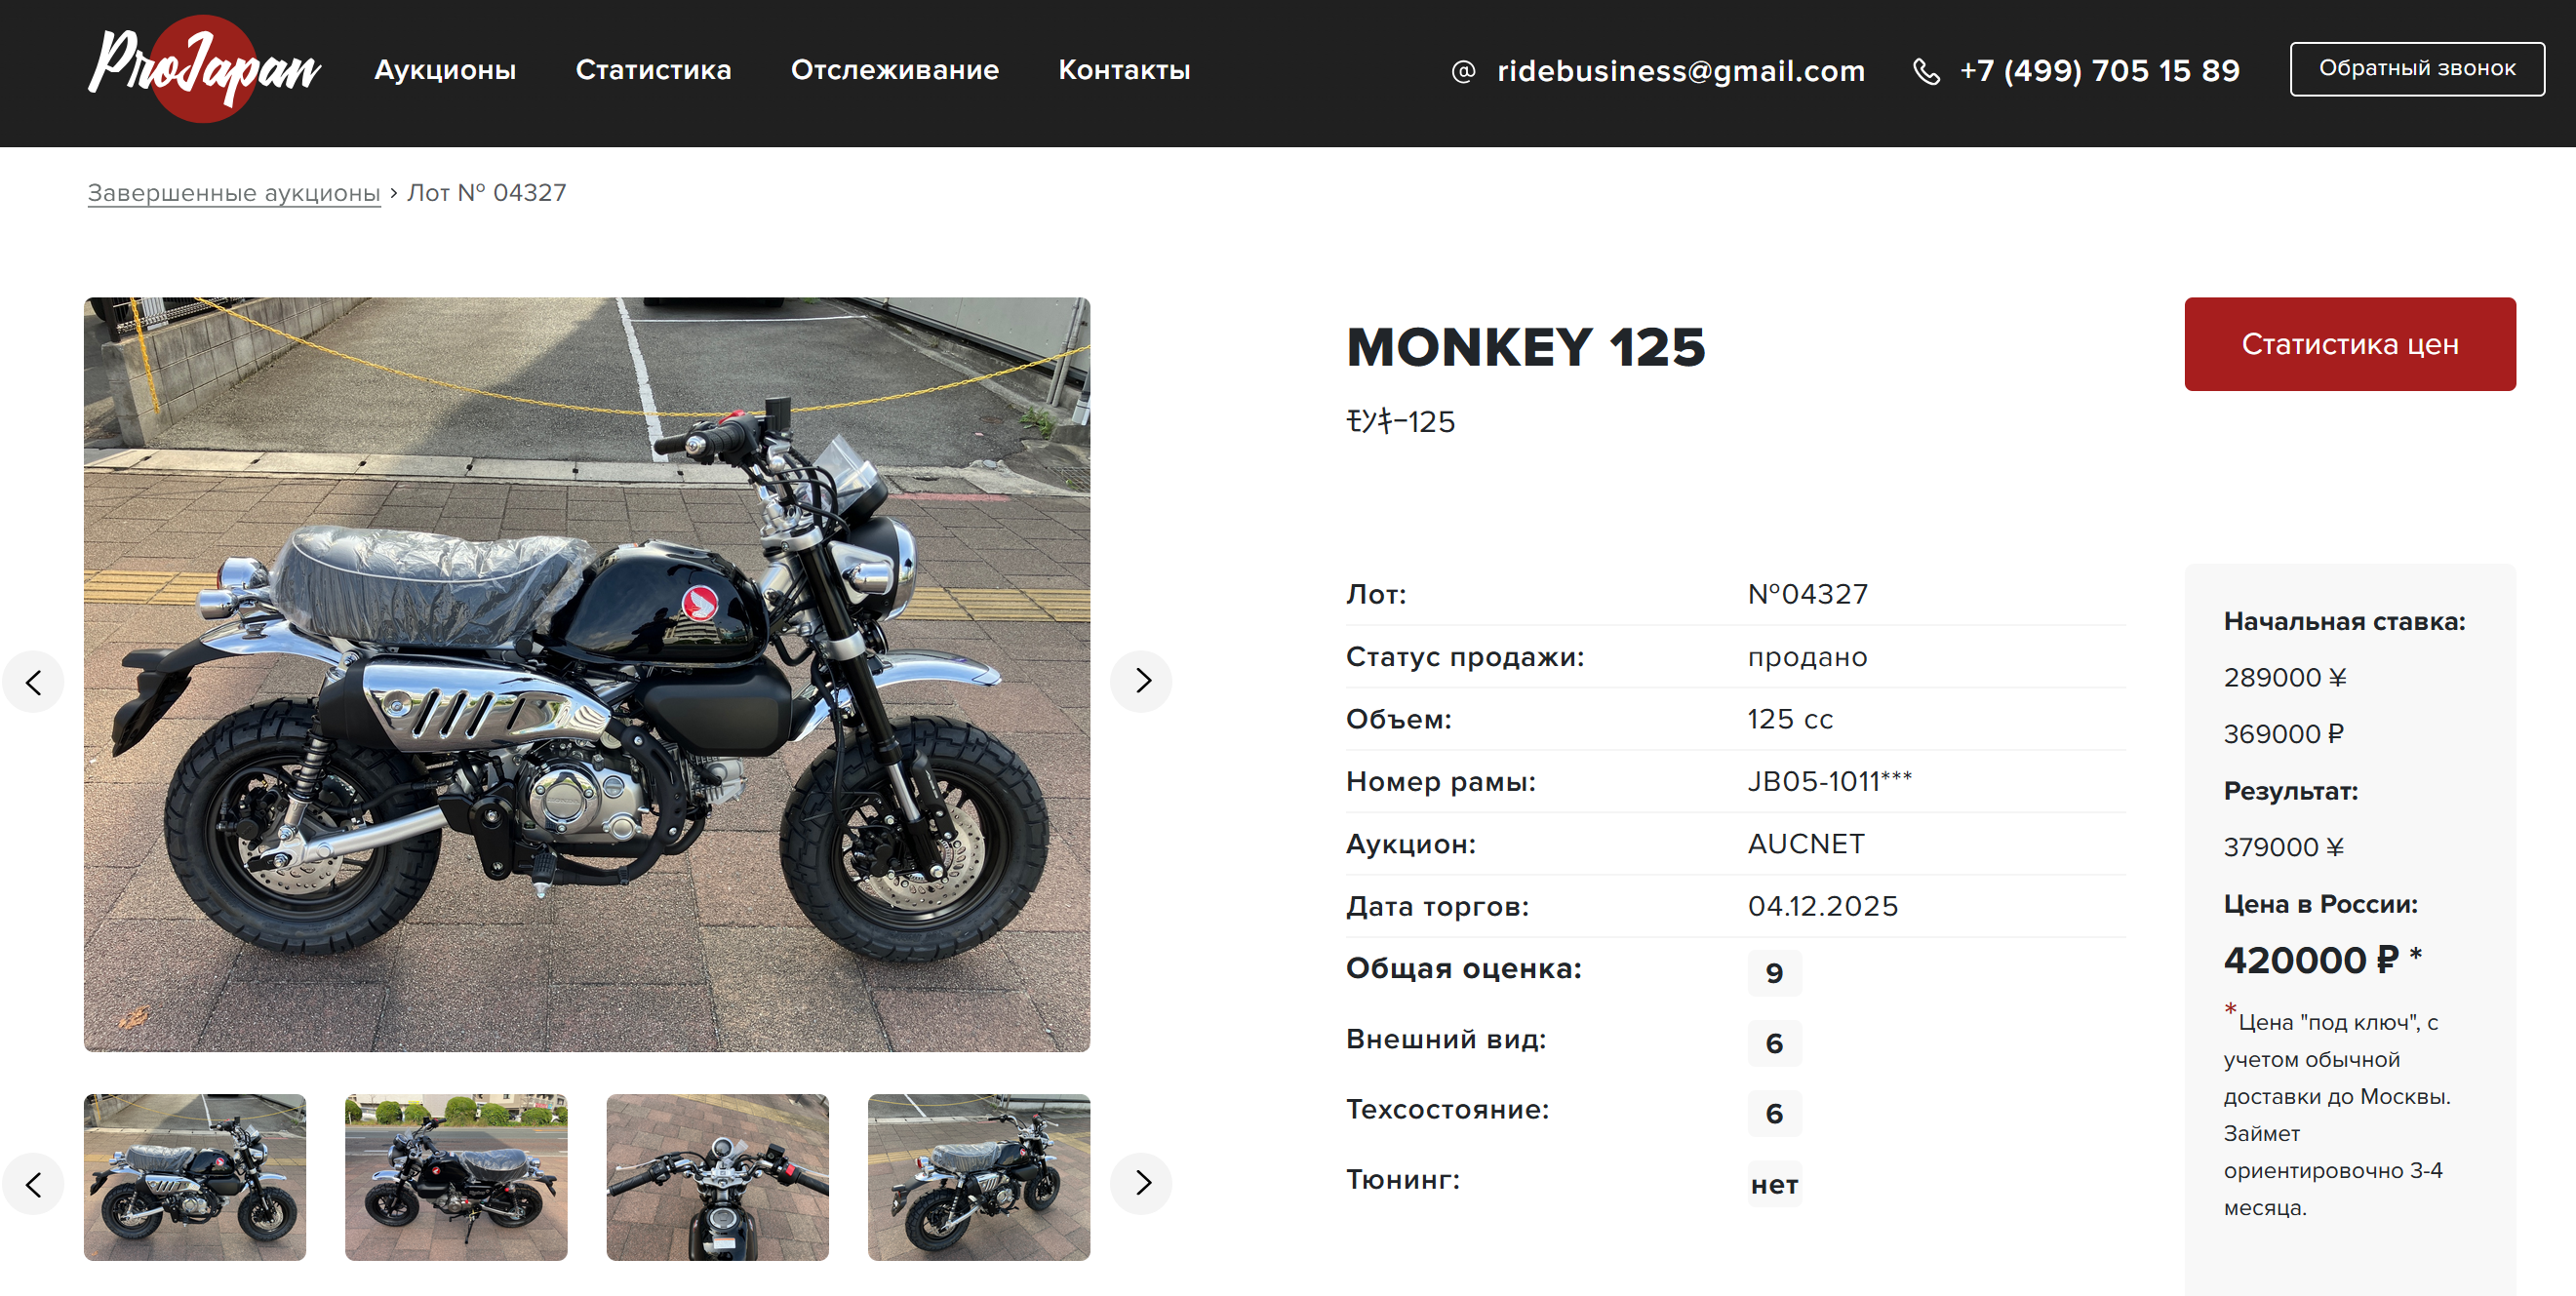Viewport: 2576px width, 1296px height.
Task: Click the phone handset icon
Action: coord(1926,71)
